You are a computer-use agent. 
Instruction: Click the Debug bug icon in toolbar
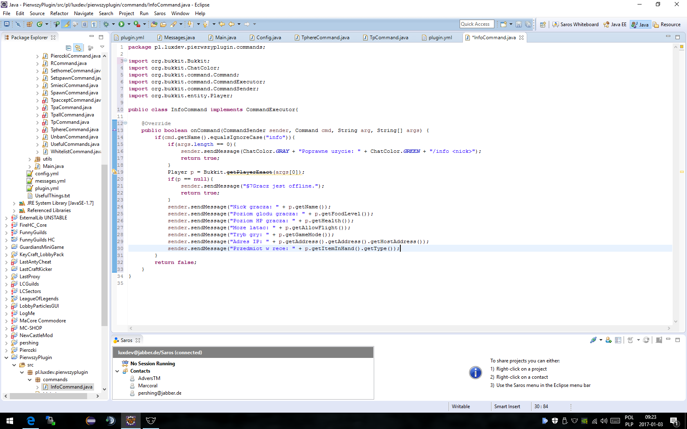click(x=106, y=25)
